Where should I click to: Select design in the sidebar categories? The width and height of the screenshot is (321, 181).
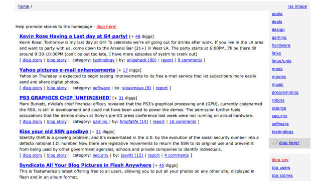(278, 29)
